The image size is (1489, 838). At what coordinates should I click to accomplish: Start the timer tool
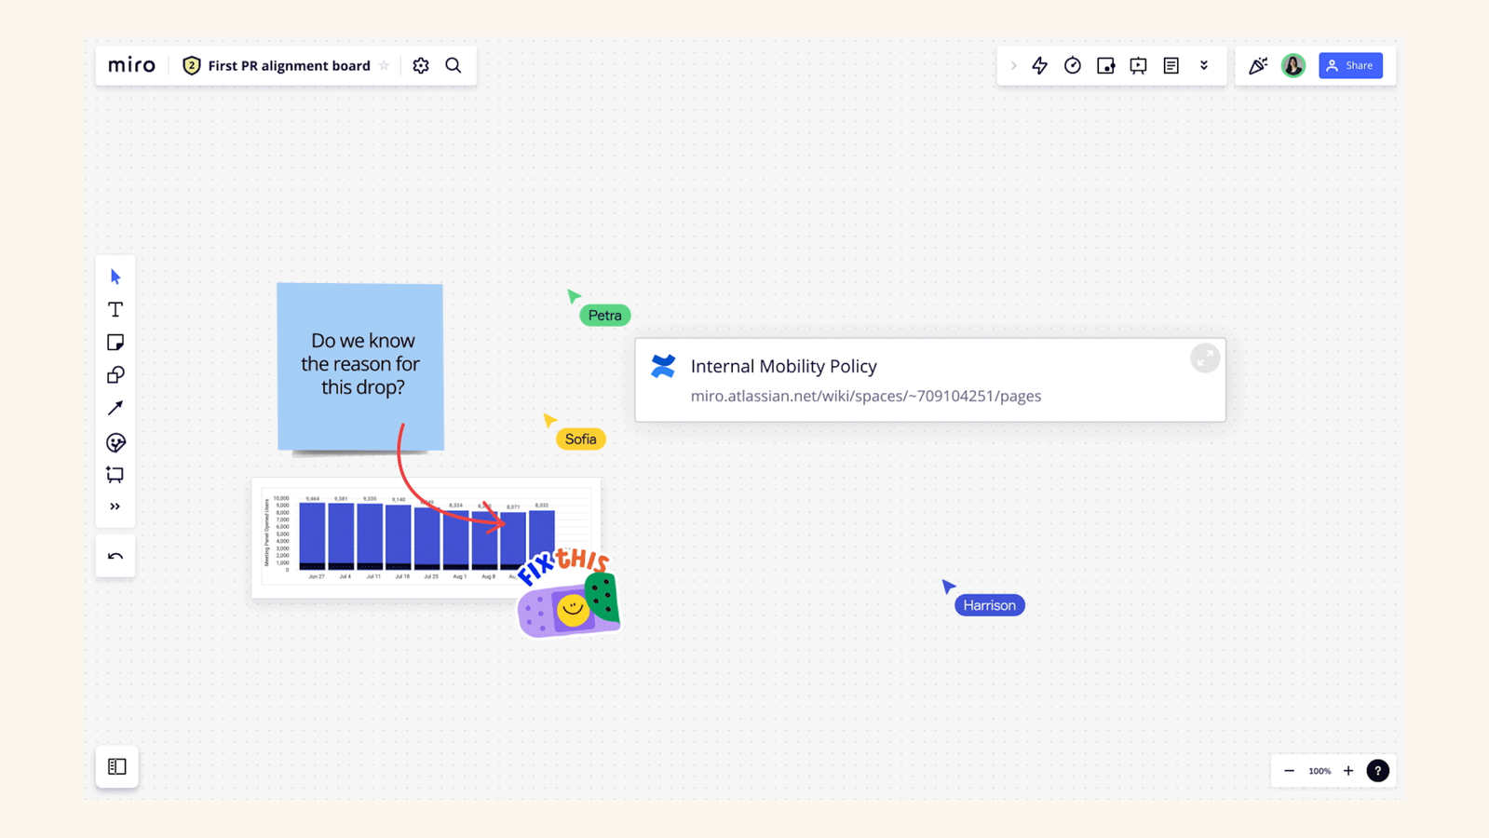click(x=1073, y=65)
